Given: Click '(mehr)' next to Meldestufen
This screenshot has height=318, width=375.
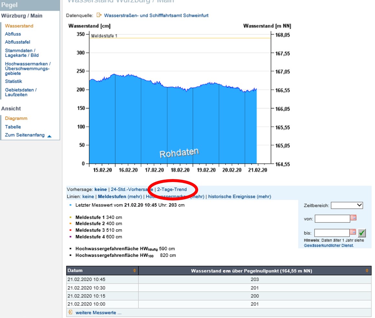Looking at the screenshot, I should 135,197.
